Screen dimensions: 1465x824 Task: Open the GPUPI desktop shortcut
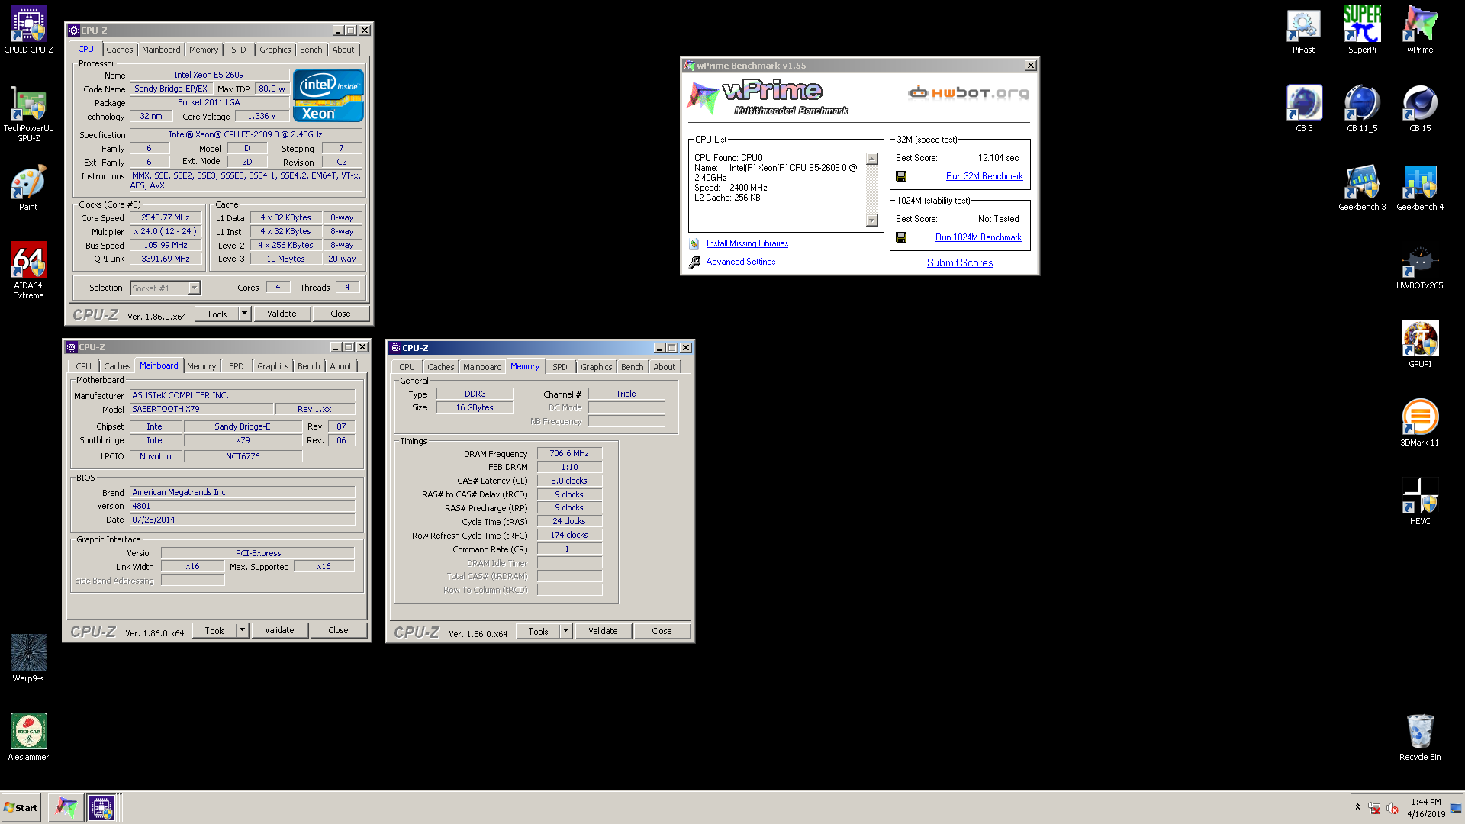point(1420,345)
